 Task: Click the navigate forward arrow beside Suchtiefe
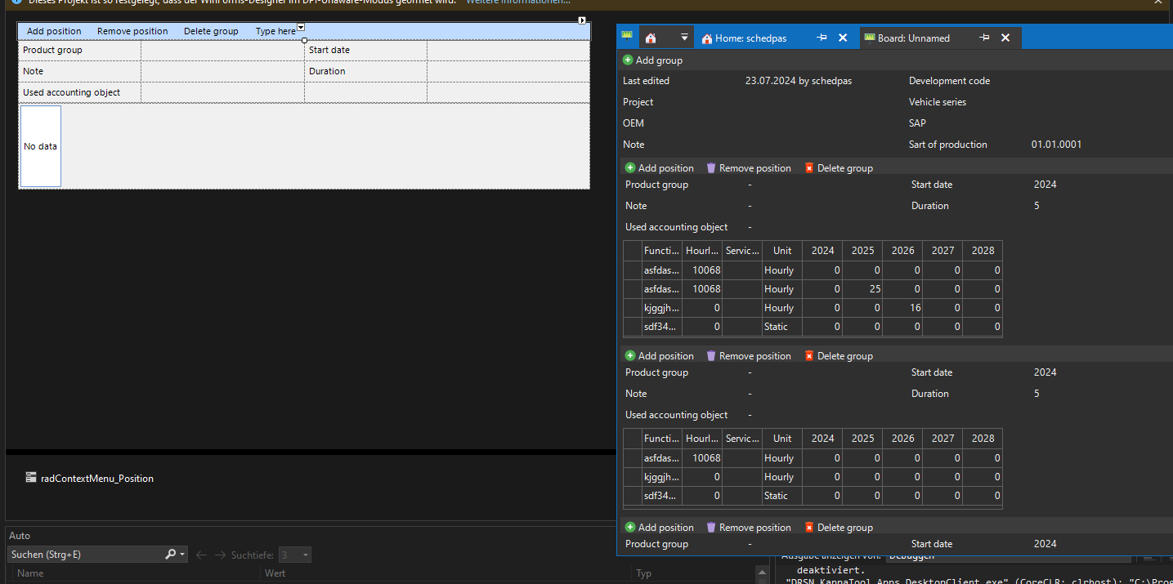pyautogui.click(x=220, y=555)
